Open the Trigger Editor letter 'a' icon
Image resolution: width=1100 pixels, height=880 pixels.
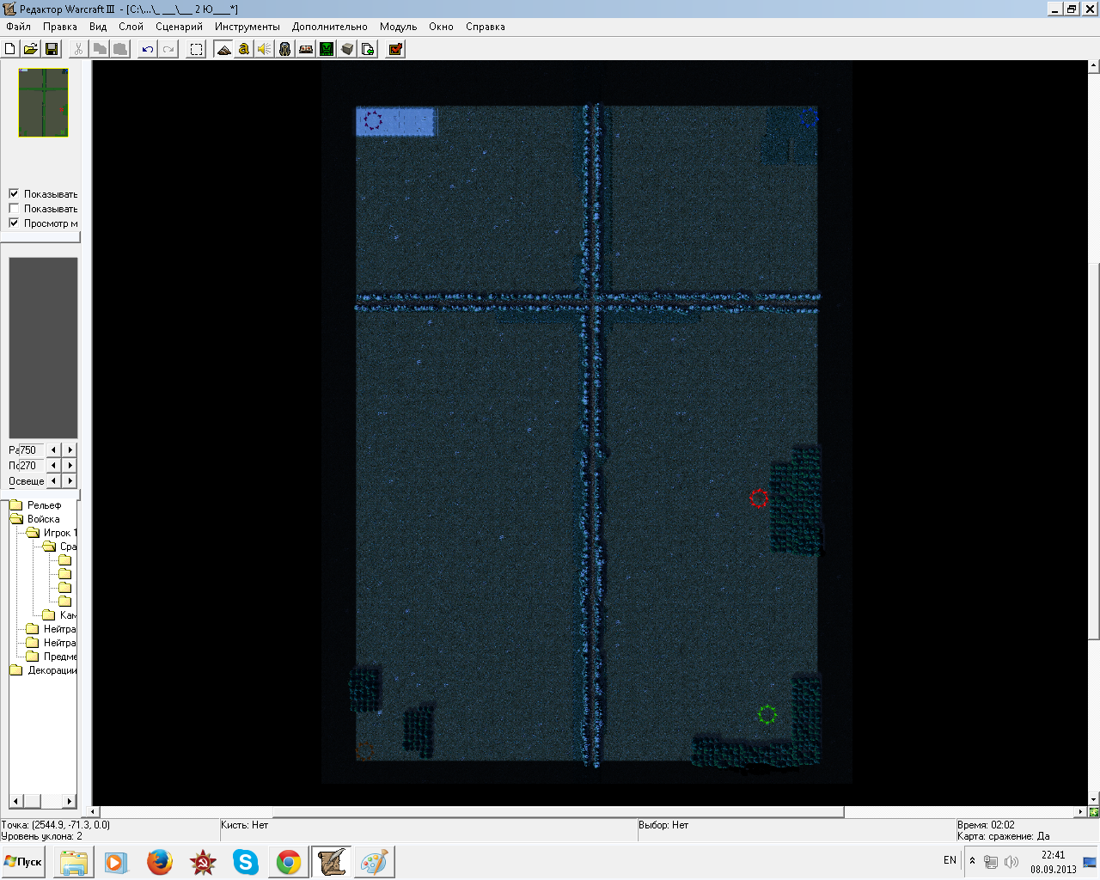pyautogui.click(x=244, y=49)
